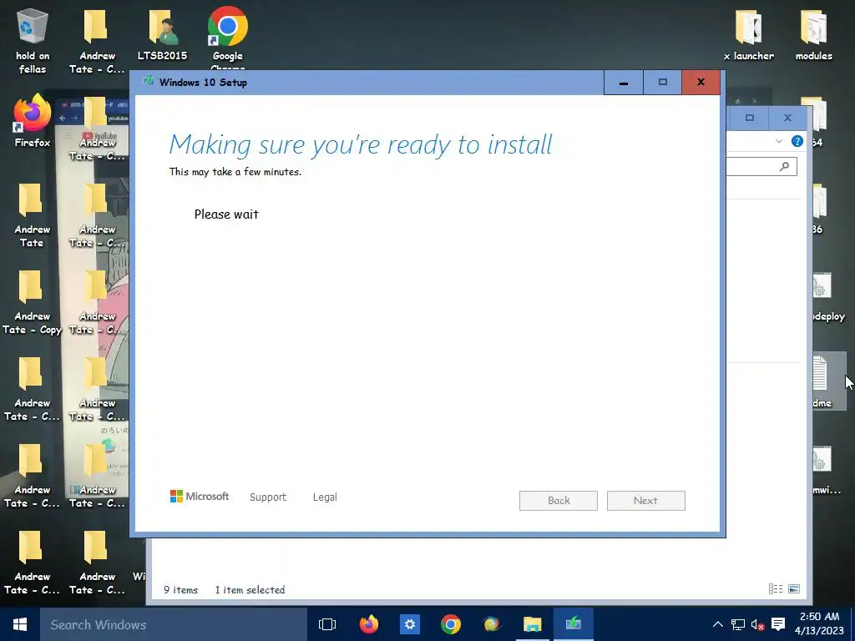The width and height of the screenshot is (855, 641).
Task: Open Task View on the taskbar
Action: tap(327, 624)
